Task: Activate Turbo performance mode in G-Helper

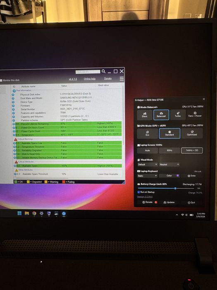Action: point(178,114)
